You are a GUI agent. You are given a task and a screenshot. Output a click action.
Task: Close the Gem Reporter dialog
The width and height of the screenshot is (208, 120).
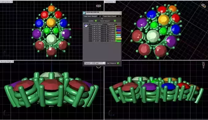[120, 13]
